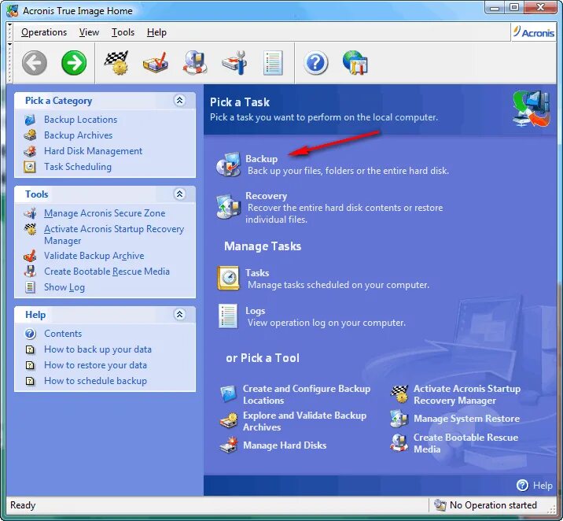Viewport: 563px width, 521px height.
Task: Open How to back up your data
Action: coord(98,349)
